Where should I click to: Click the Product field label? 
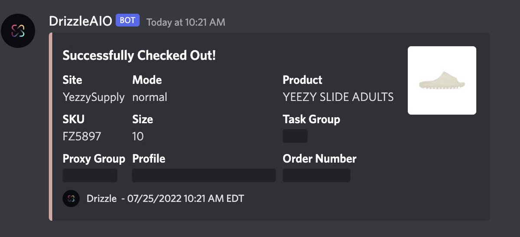[302, 80]
